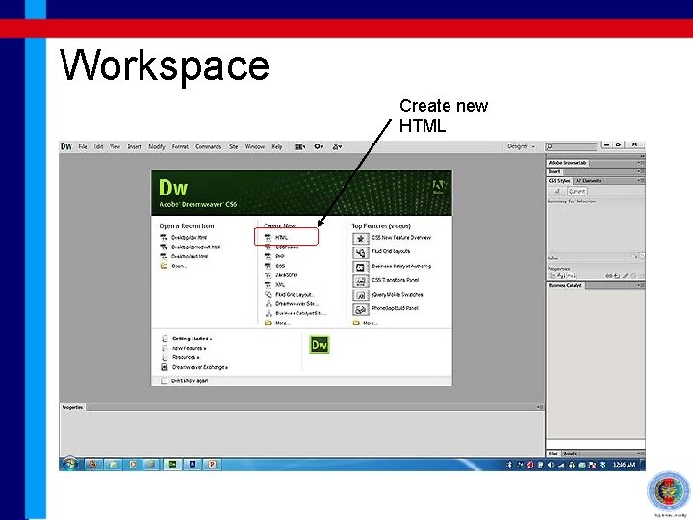
Task: Switch to the AP Elements tab
Action: pyautogui.click(x=588, y=181)
